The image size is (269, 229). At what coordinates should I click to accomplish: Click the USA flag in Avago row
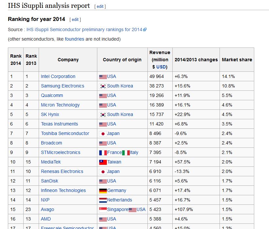pyautogui.click(x=132, y=210)
